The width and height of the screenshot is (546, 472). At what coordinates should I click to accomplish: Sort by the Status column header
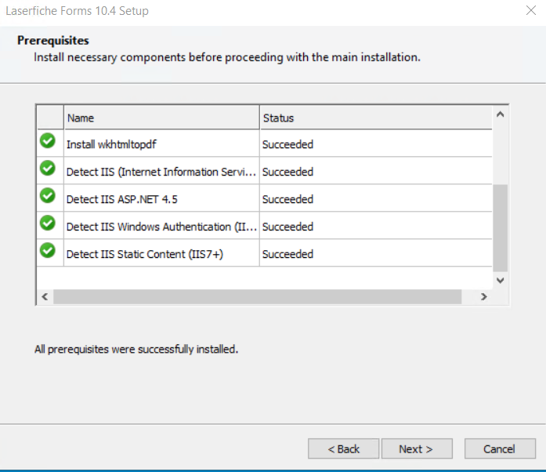point(376,118)
